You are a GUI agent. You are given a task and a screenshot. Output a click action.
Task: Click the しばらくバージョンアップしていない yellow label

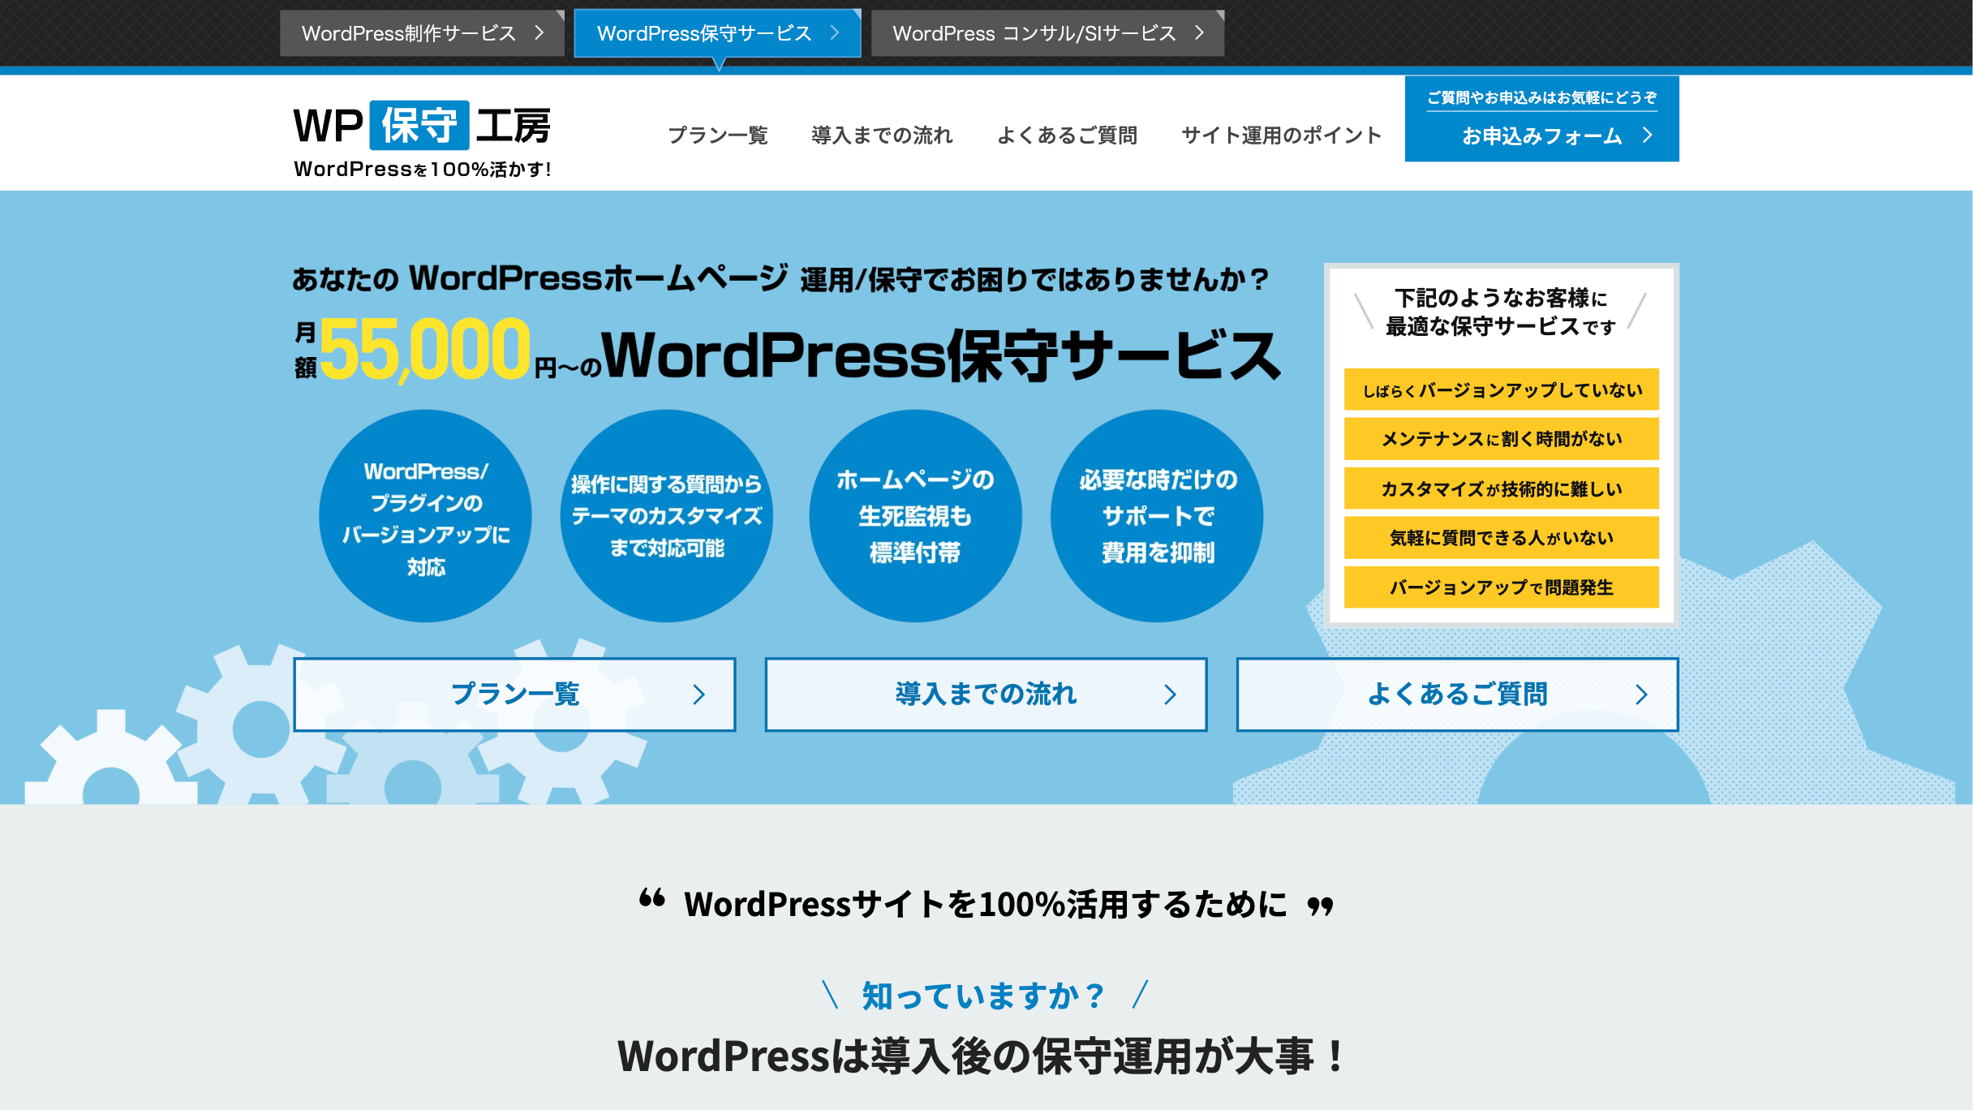(1502, 390)
